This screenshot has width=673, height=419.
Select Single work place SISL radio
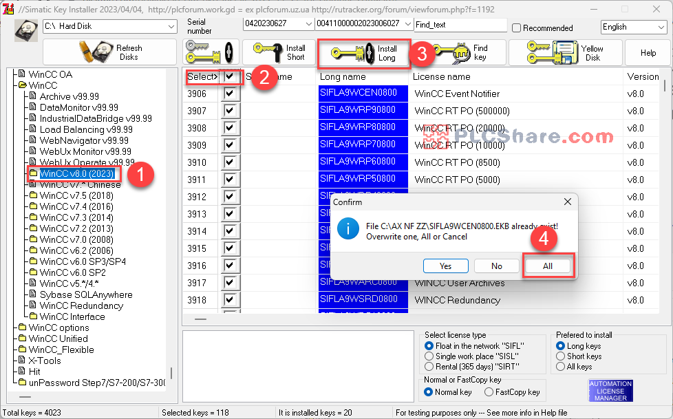429,356
